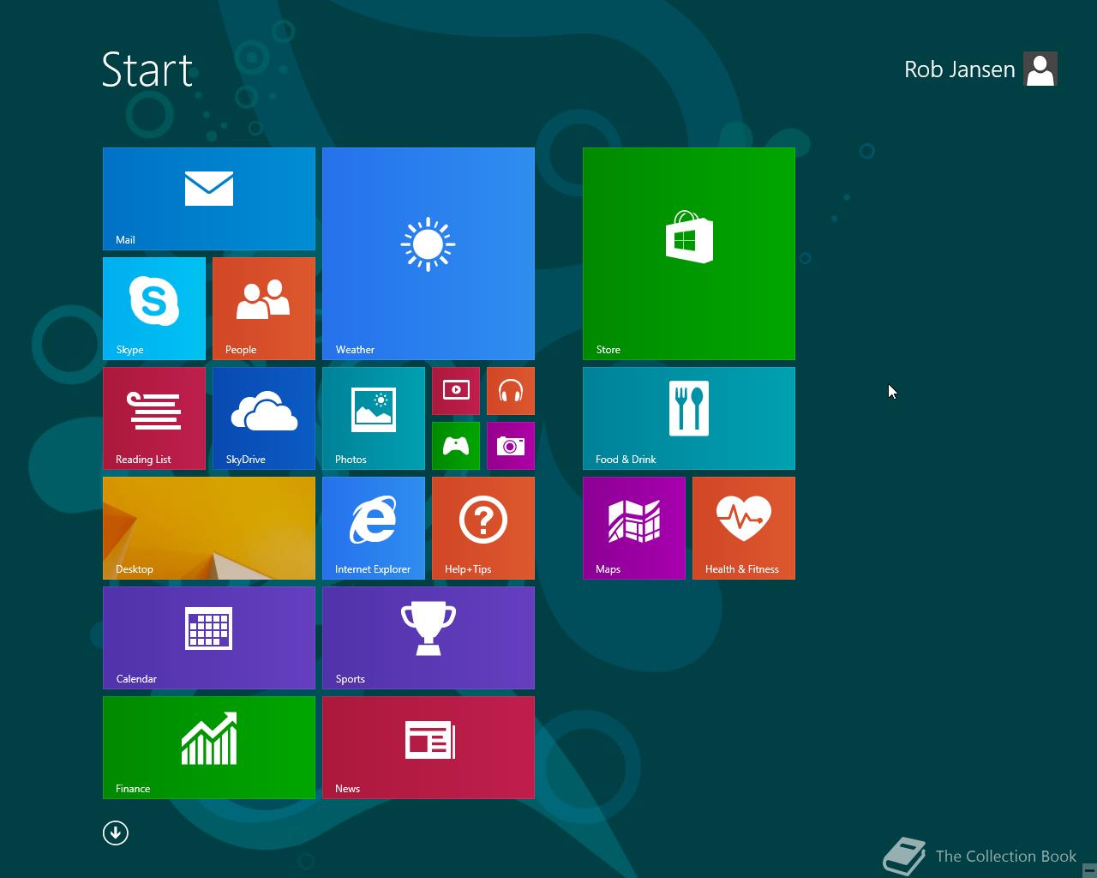Open the small Video tile

[x=456, y=391]
